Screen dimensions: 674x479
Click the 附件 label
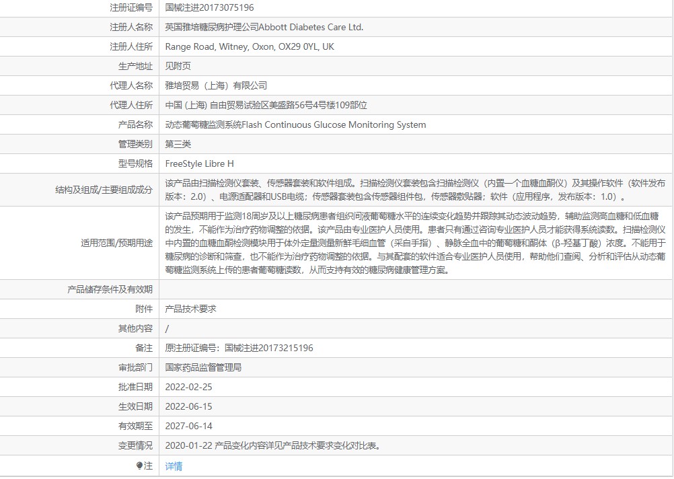tap(144, 309)
